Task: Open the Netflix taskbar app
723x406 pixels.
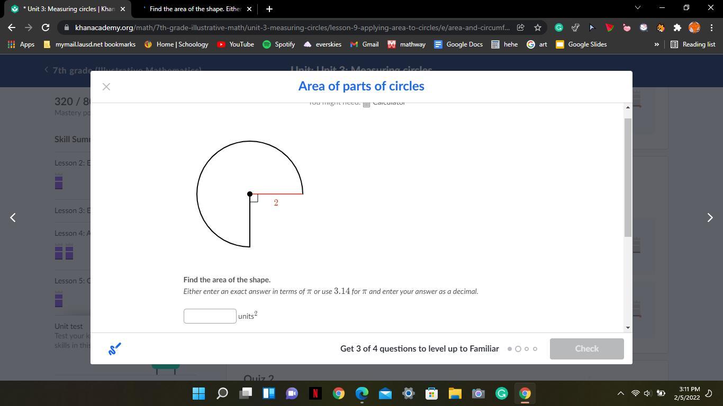Action: [x=315, y=393]
